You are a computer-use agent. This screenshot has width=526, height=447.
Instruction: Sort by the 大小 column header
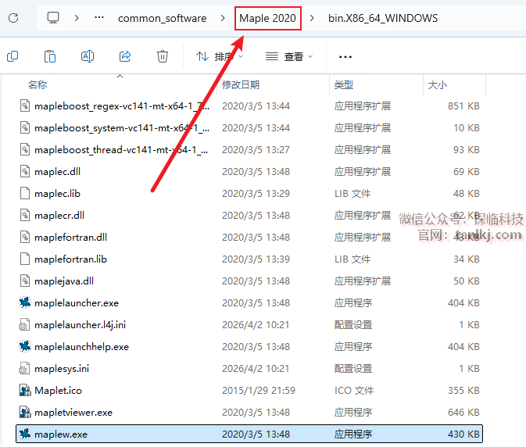438,85
